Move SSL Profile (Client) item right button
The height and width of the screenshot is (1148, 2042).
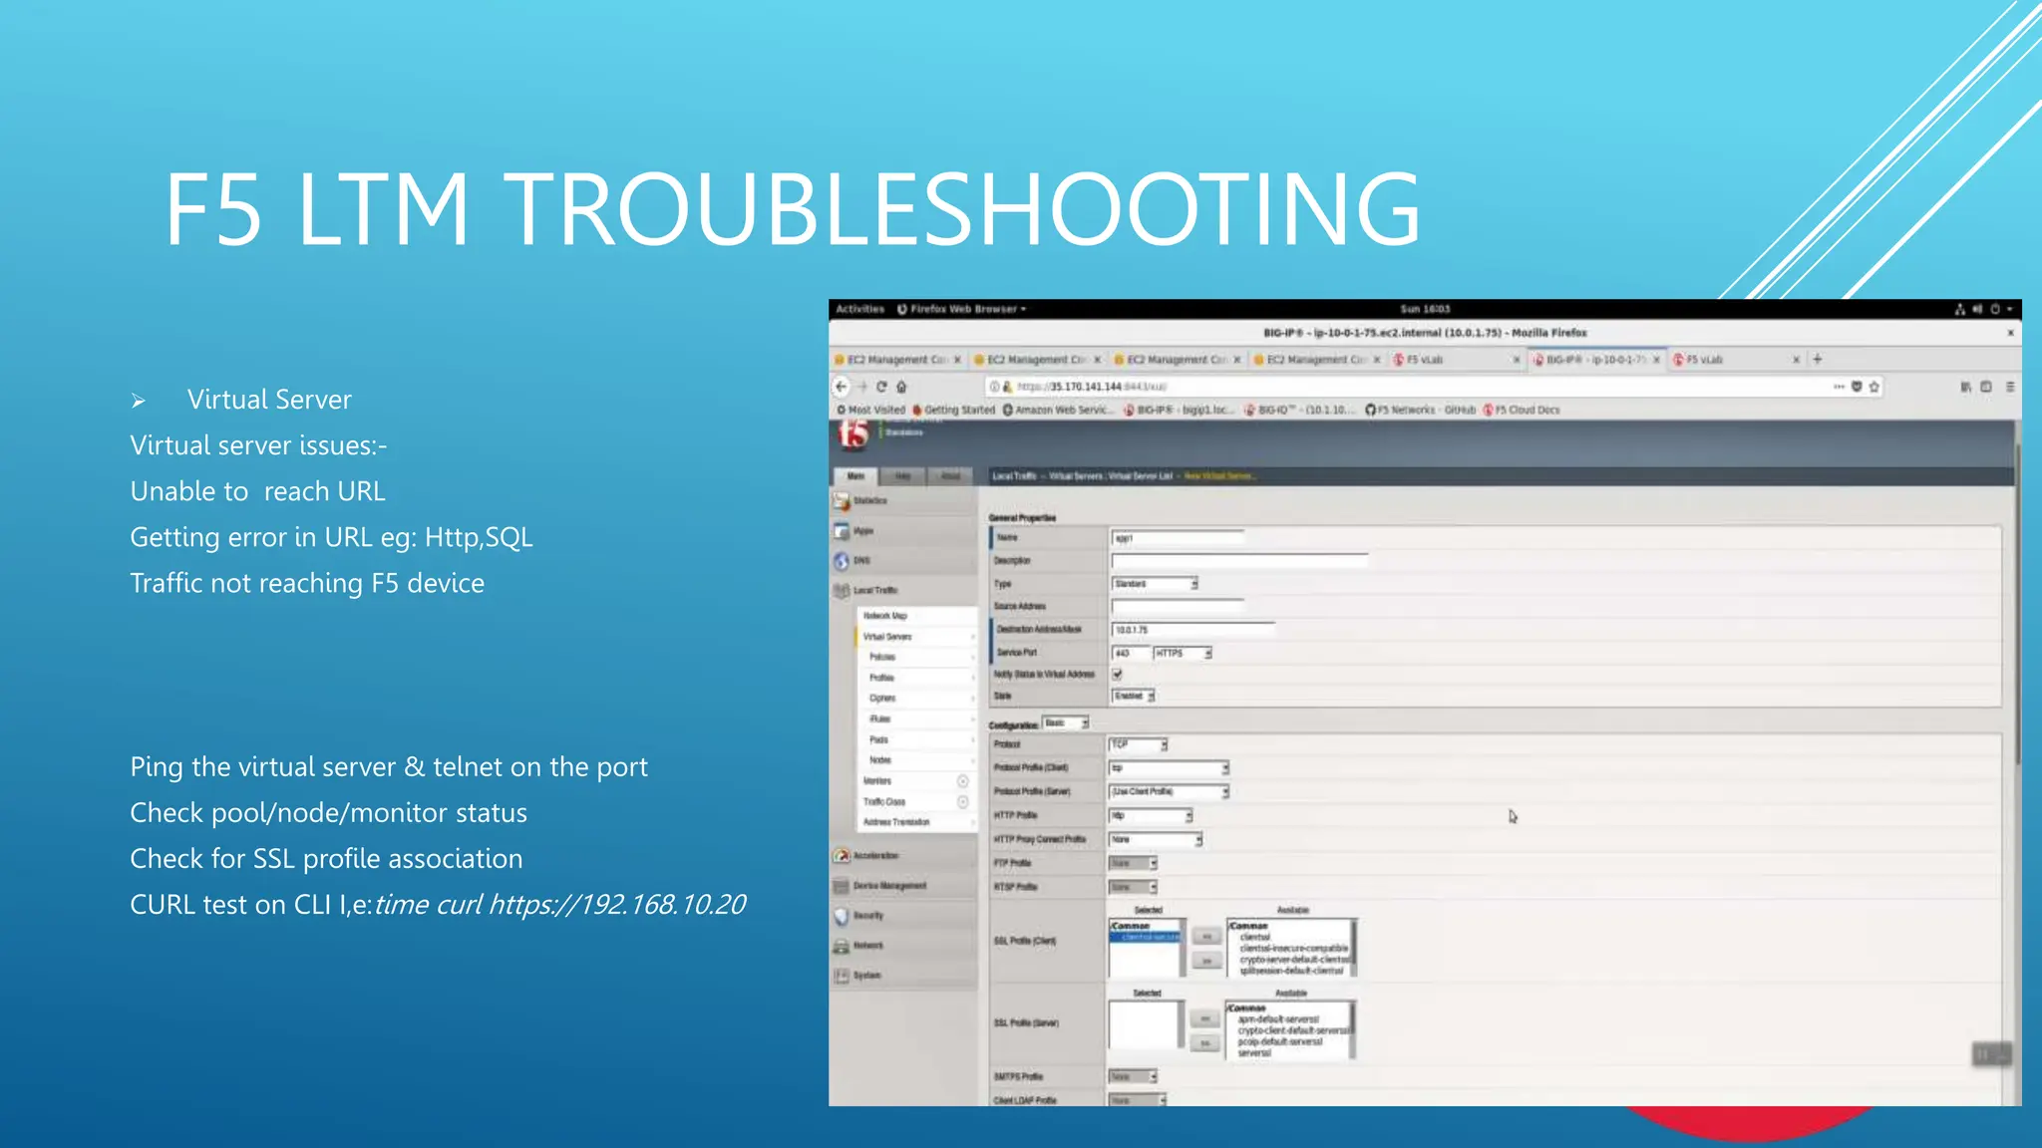point(1206,961)
